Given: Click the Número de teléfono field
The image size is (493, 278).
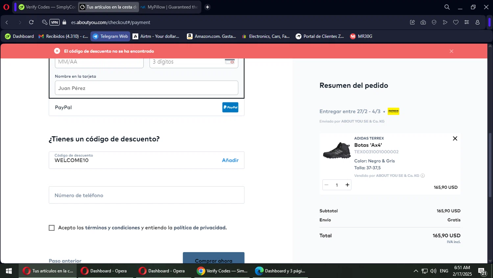Looking at the screenshot, I should click(x=147, y=195).
